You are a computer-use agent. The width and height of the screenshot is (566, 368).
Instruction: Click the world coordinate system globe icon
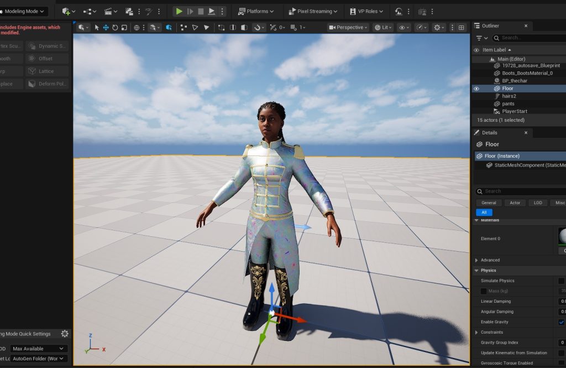(137, 28)
